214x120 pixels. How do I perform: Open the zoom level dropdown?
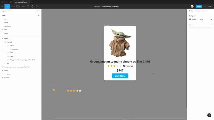(210, 6)
